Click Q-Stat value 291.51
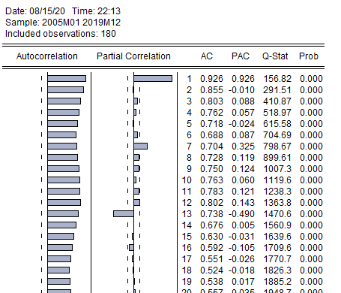341x293 pixels. click(x=277, y=90)
